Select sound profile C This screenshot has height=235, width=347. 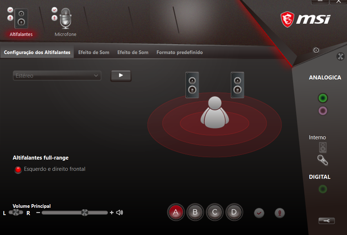click(215, 213)
